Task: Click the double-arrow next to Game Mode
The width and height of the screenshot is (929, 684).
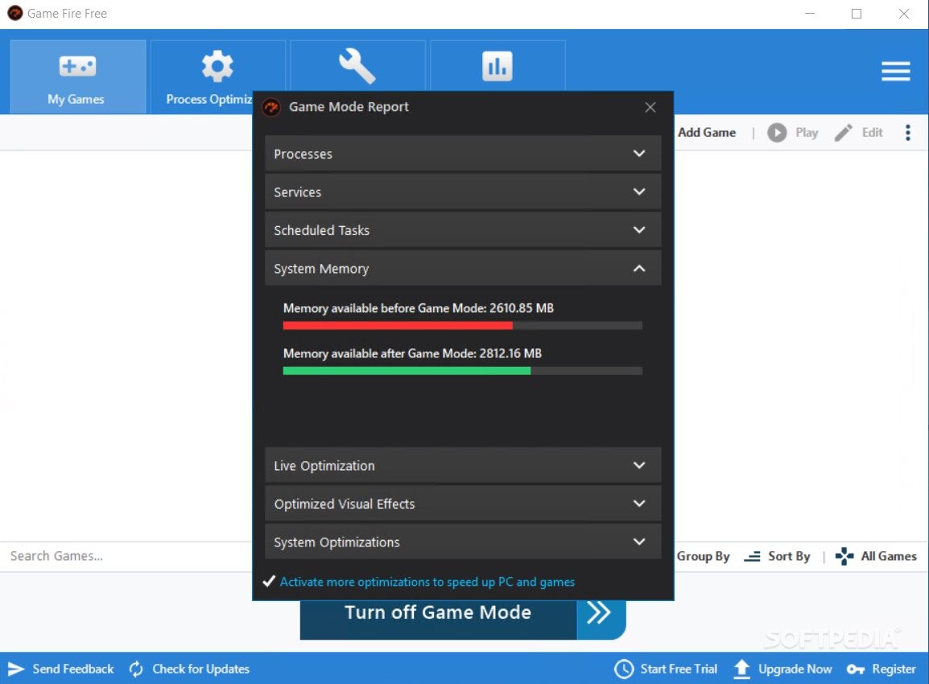Action: pos(601,619)
